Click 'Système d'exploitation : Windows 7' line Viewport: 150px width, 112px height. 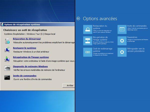point(30,34)
